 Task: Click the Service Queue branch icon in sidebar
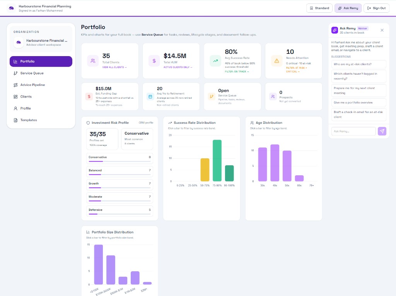pos(15,73)
